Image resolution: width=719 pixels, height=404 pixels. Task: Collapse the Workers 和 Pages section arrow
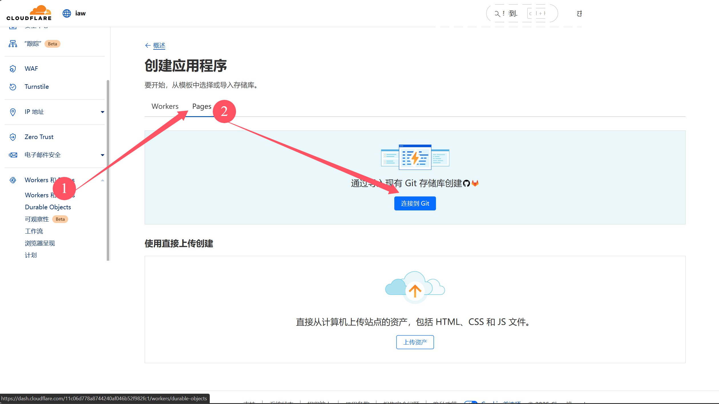[102, 180]
